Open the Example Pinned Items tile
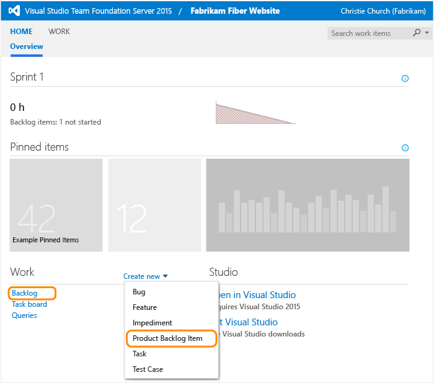Image resolution: width=434 pixels, height=383 pixels. (56, 205)
